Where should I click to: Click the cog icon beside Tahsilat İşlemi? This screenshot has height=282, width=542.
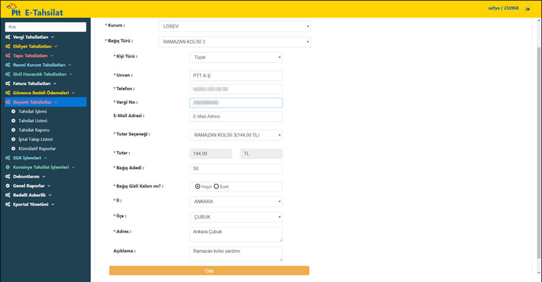14,111
